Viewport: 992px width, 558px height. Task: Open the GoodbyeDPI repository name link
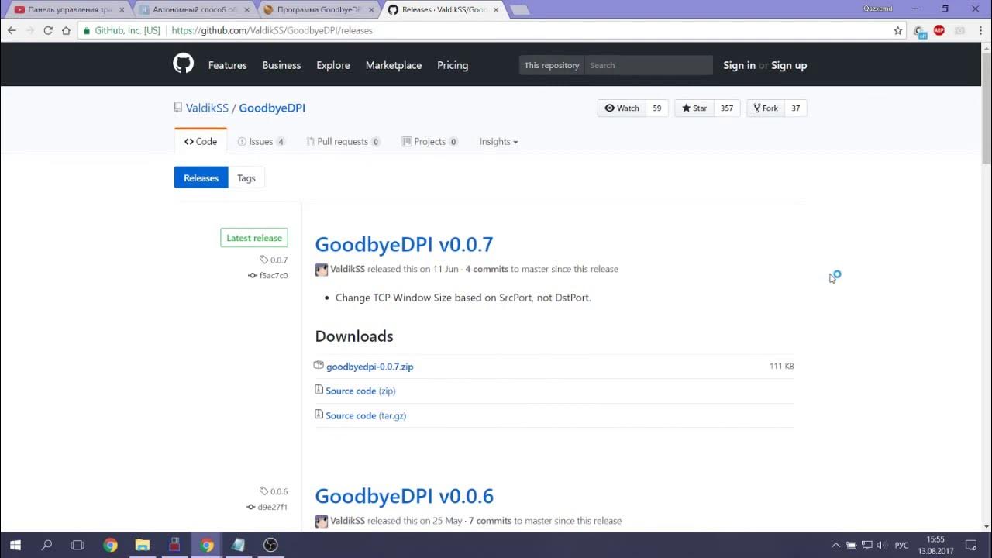[272, 108]
